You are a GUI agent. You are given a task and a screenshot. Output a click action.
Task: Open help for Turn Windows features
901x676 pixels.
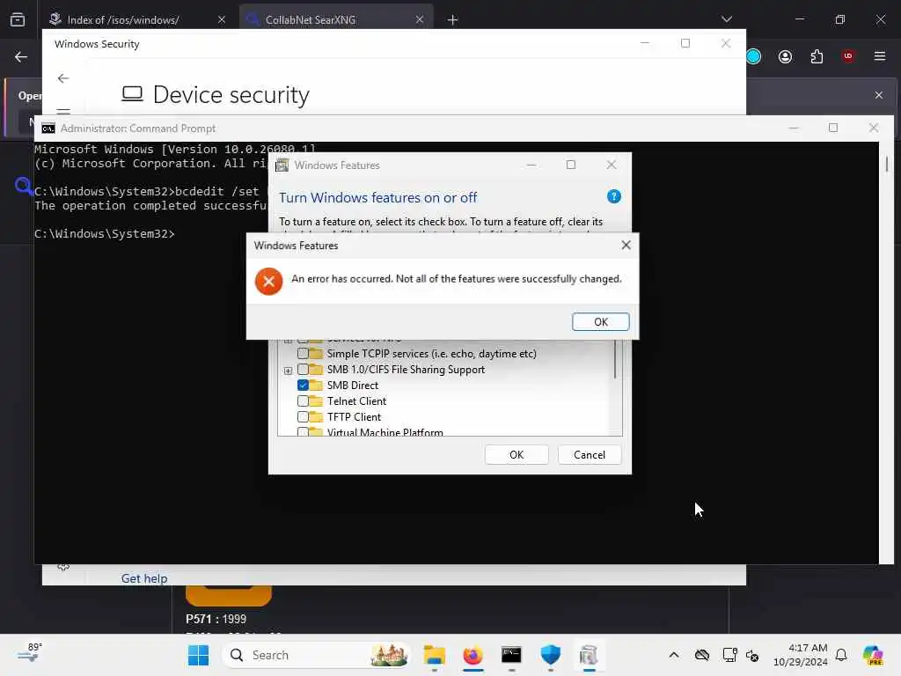pos(613,196)
